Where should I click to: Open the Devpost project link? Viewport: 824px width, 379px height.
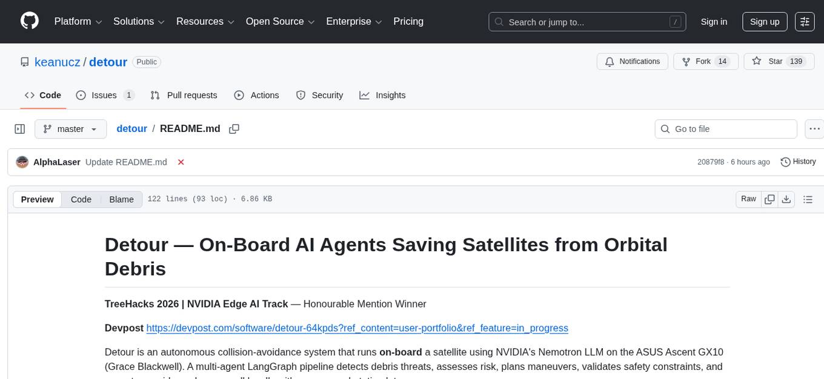pos(357,328)
